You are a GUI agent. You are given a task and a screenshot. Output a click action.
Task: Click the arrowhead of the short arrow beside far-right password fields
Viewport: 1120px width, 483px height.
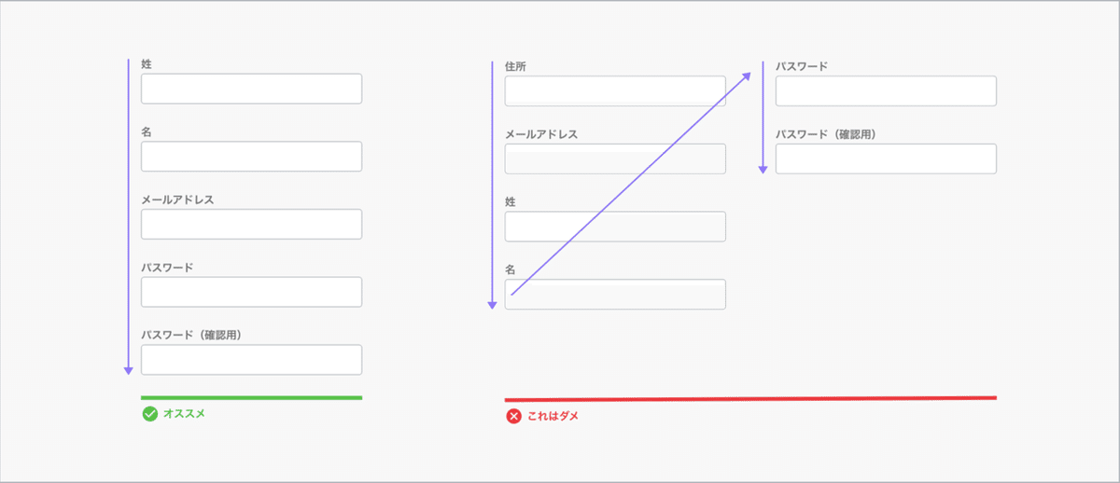tap(763, 169)
